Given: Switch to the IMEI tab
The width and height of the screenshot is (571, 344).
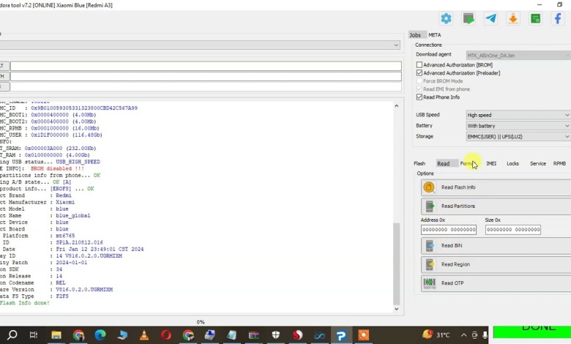Looking at the screenshot, I should 491,163.
